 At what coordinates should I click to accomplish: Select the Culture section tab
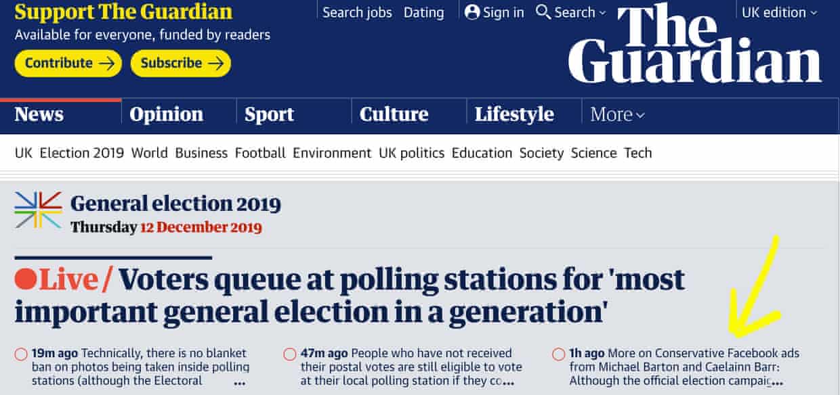tap(394, 114)
